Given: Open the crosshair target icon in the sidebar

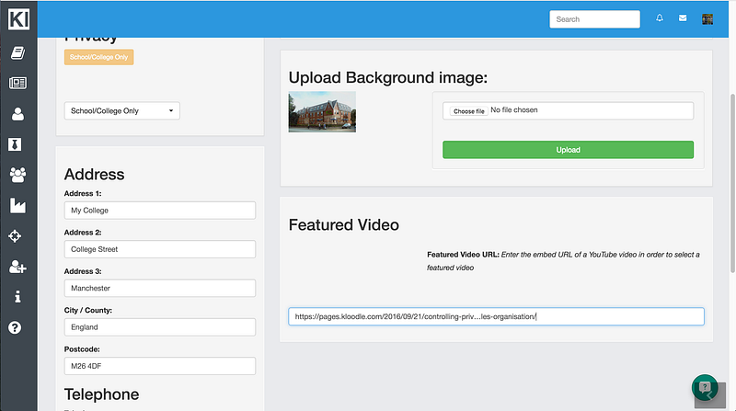Looking at the screenshot, I should click(15, 236).
